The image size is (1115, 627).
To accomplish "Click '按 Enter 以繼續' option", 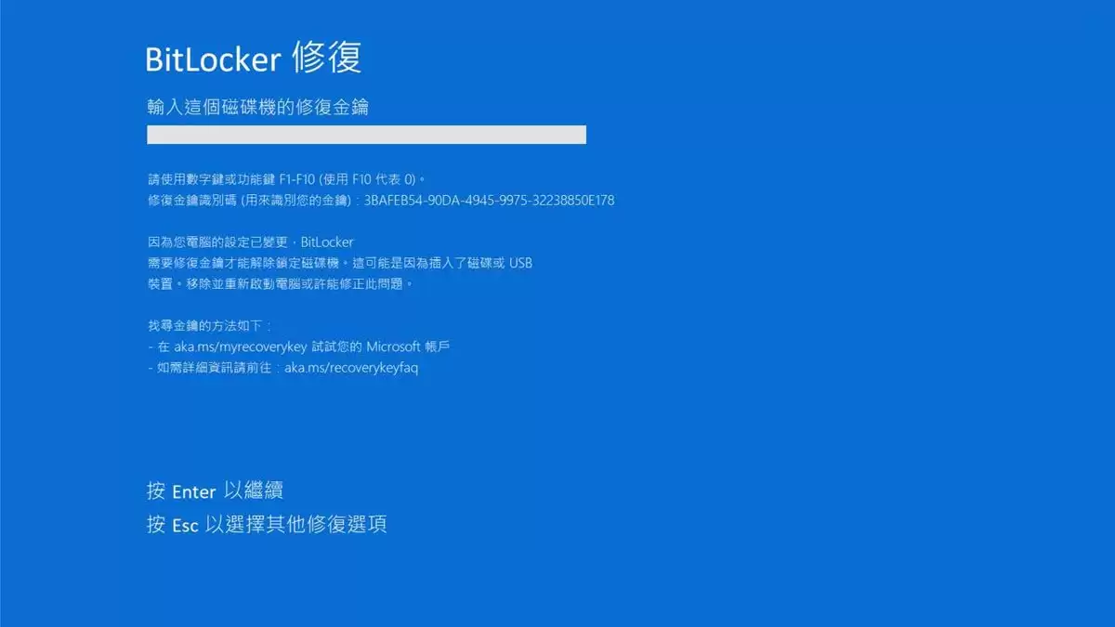I will (215, 491).
